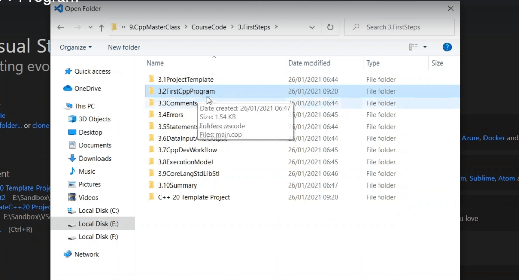Click the Music note icon

click(x=72, y=171)
